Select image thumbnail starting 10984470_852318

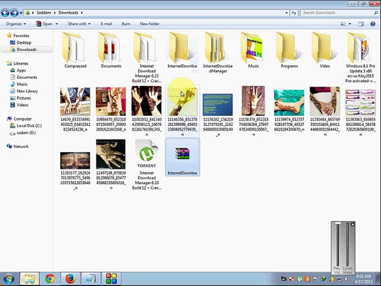(111, 102)
